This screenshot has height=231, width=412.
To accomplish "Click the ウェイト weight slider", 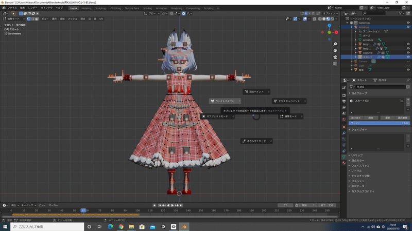I will click(379, 123).
